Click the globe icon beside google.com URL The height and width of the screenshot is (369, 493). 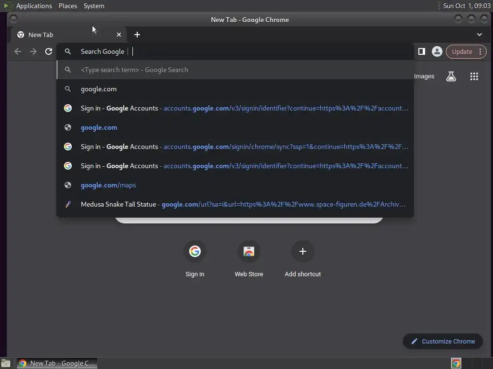(x=67, y=127)
